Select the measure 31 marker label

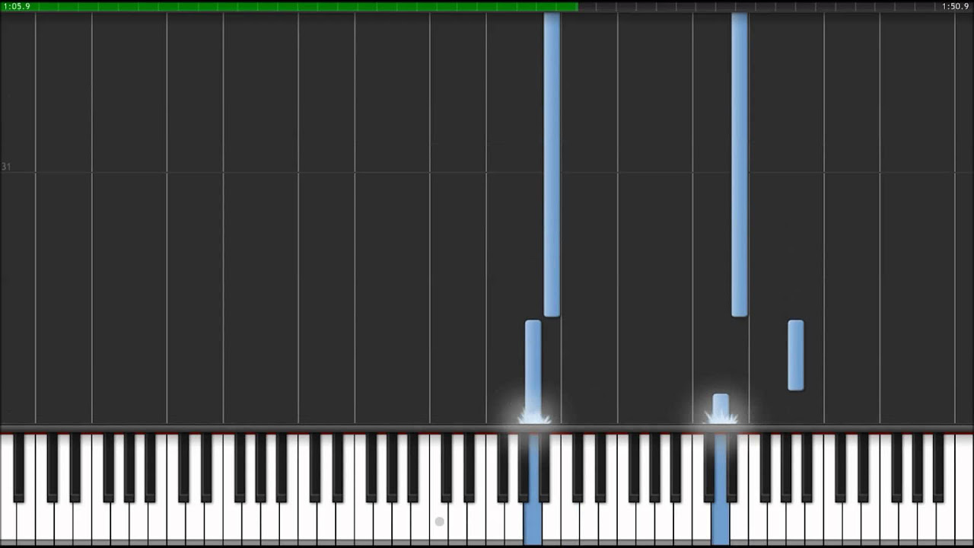(x=6, y=167)
